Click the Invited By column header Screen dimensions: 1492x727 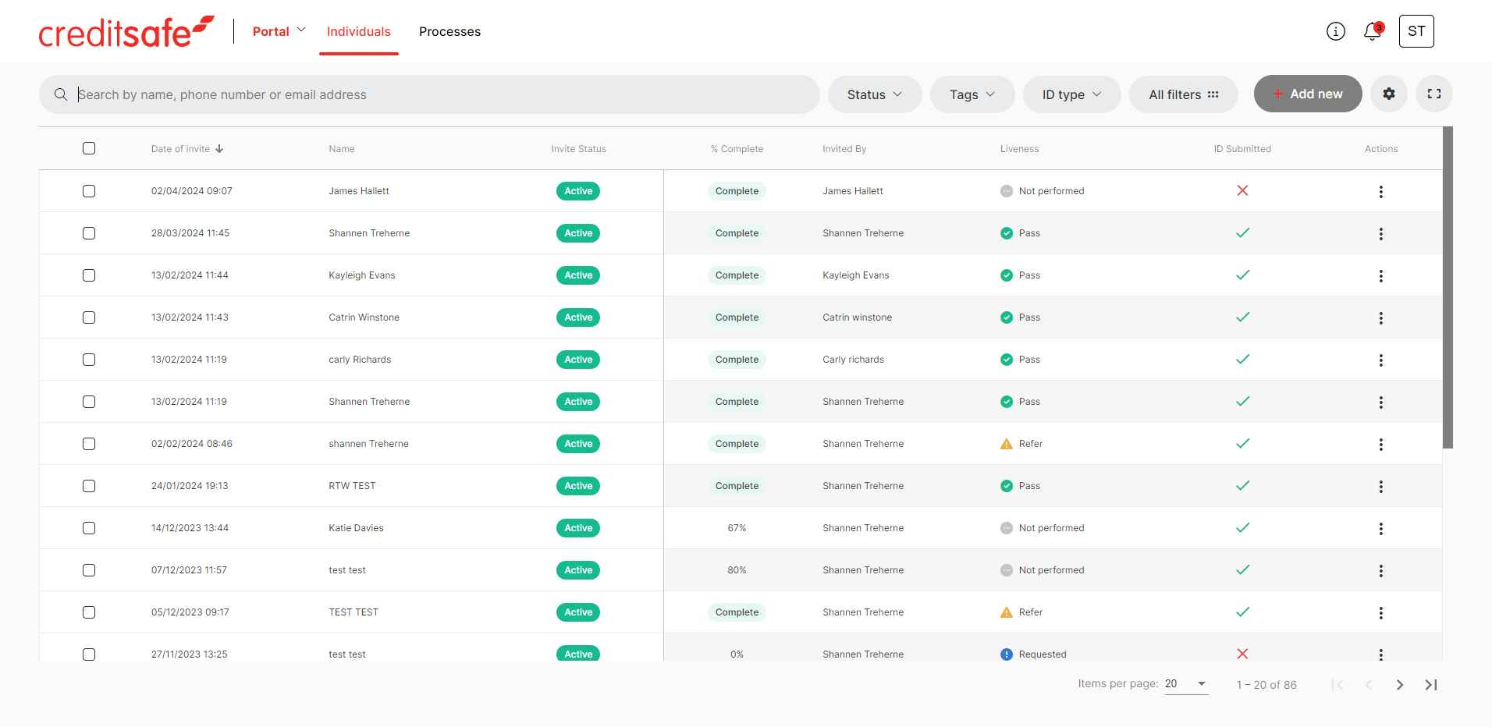[844, 149]
